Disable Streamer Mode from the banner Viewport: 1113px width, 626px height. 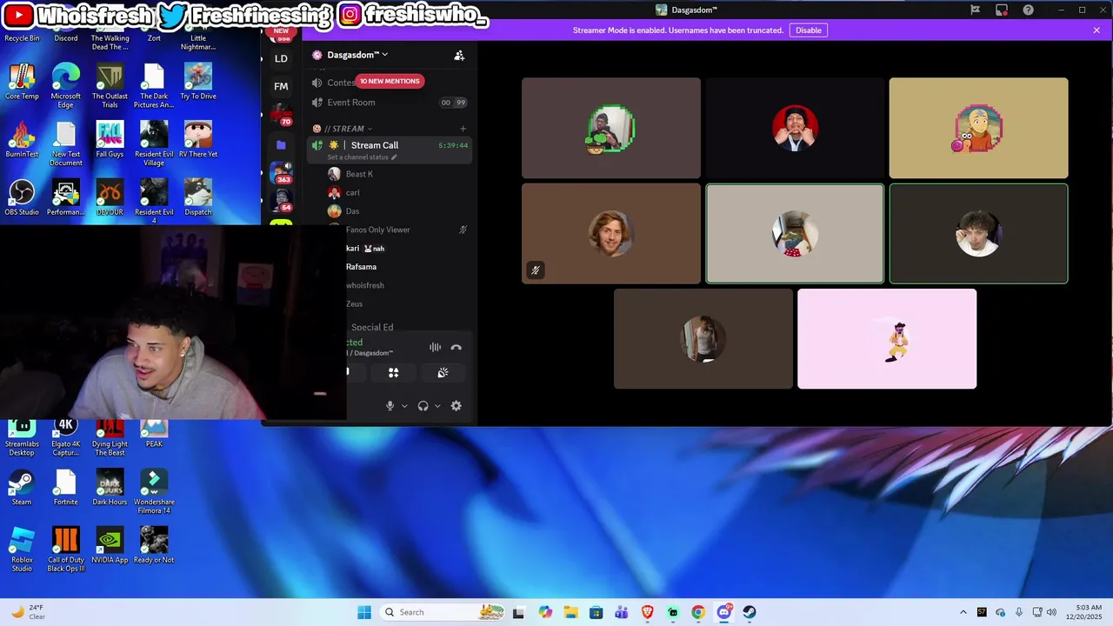tap(808, 30)
